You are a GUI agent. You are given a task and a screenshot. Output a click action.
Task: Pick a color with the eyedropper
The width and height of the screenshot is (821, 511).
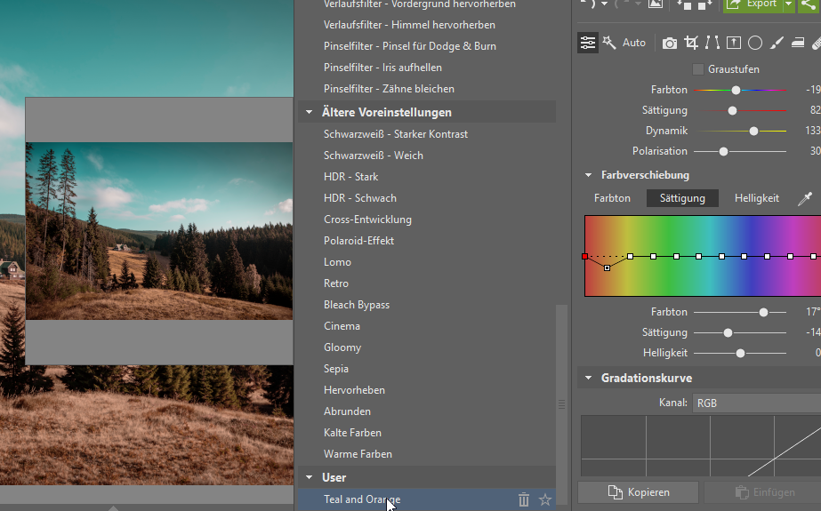[x=805, y=198]
